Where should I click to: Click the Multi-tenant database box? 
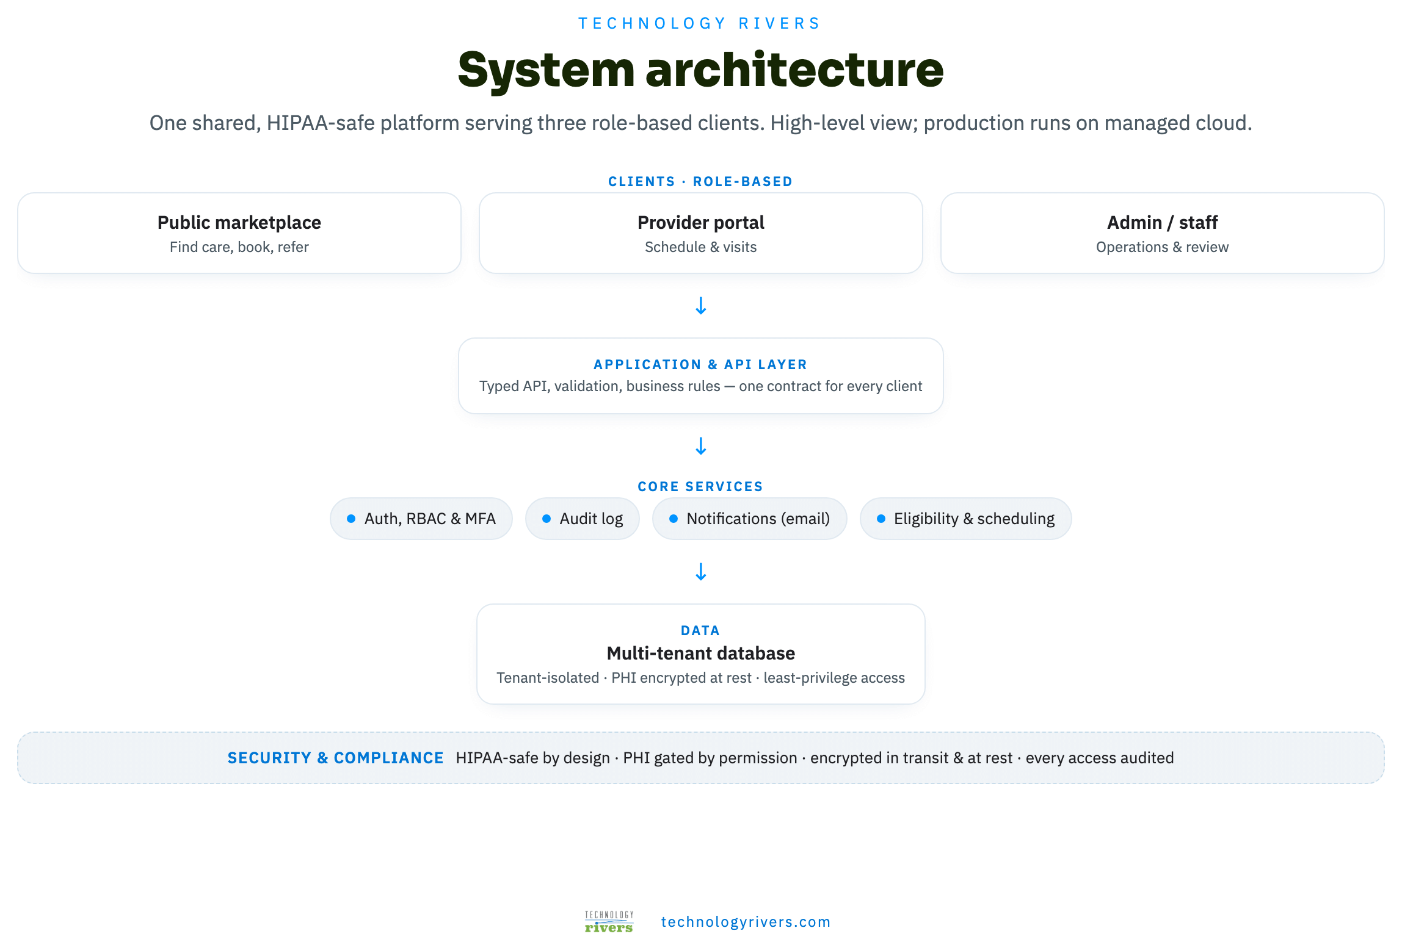tap(701, 654)
